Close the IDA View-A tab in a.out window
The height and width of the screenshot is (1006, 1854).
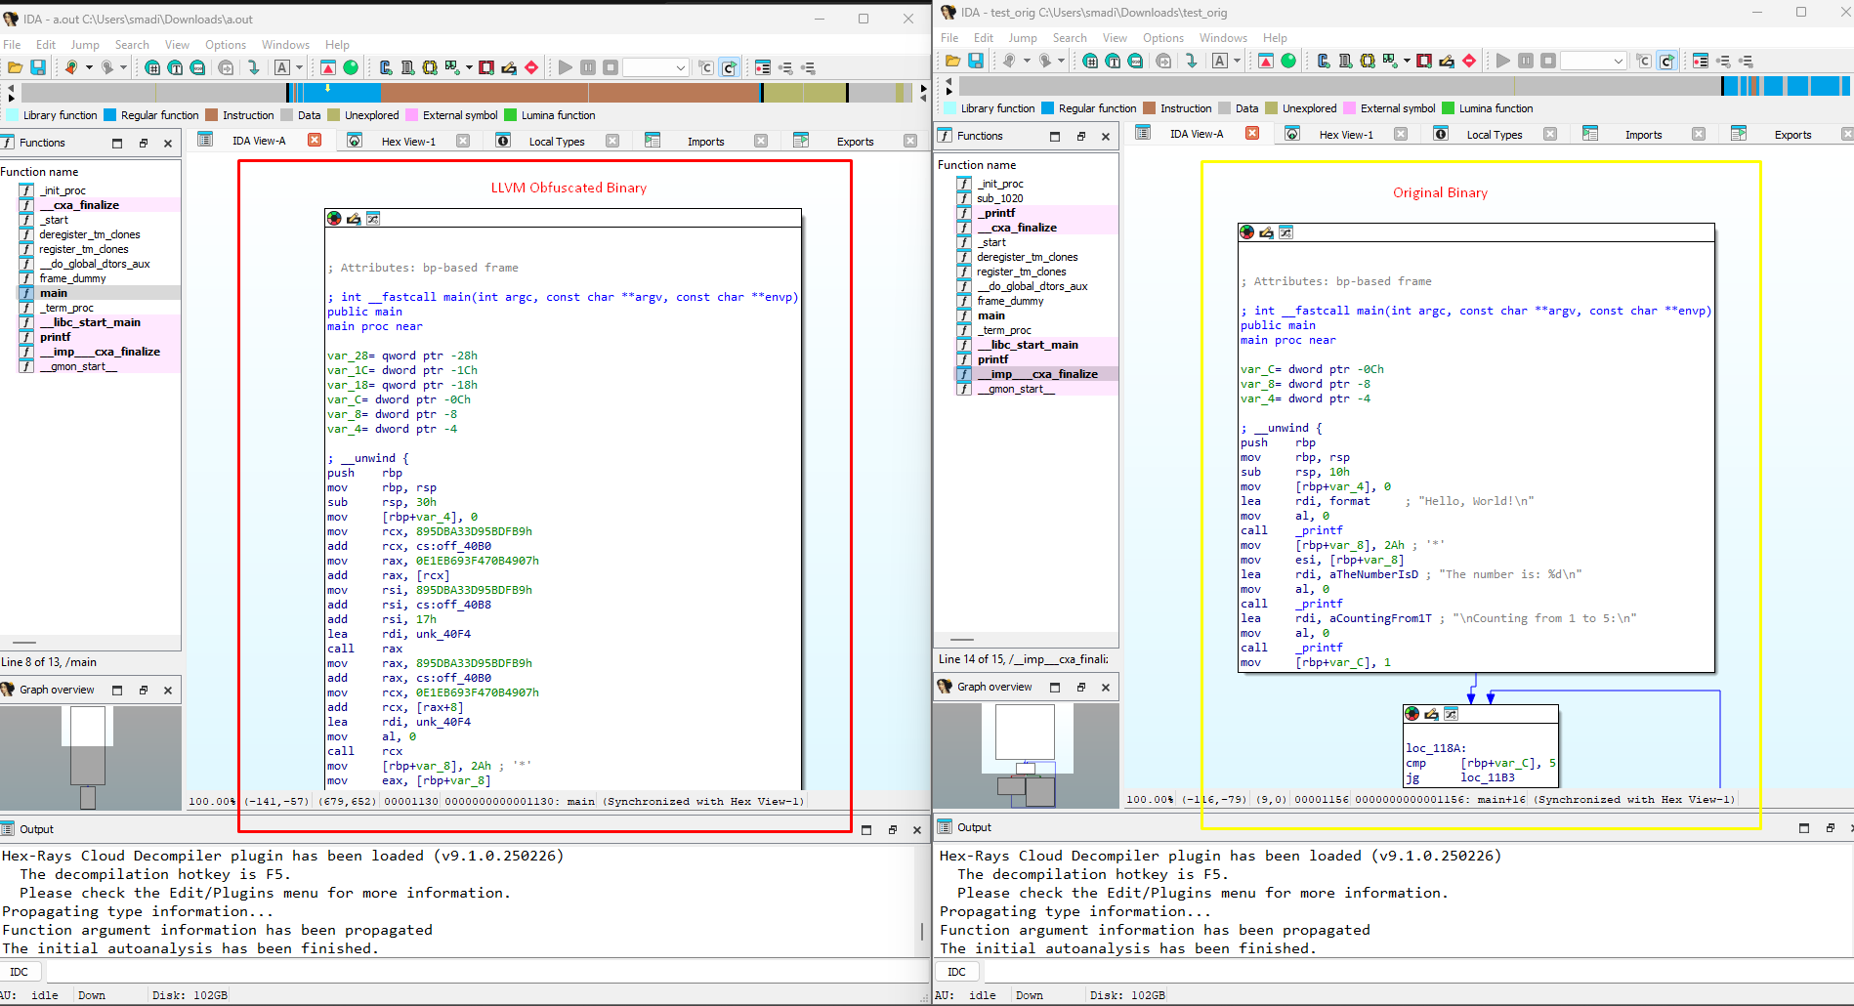(x=315, y=141)
